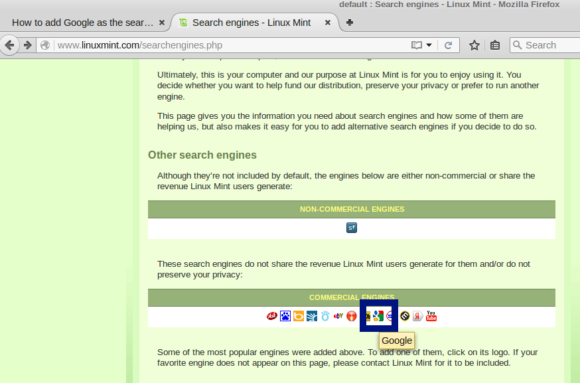Add the Yandex search engine logo
The image size is (580, 383).
click(x=418, y=316)
